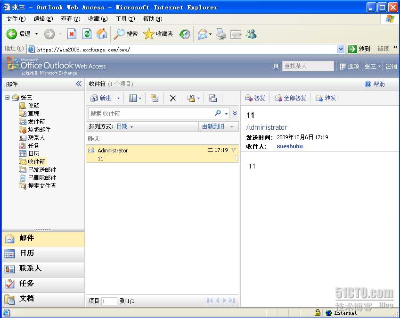Viewport: 400px width, 318px height.
Task: Click the xueshubu recipient link
Action: point(290,146)
